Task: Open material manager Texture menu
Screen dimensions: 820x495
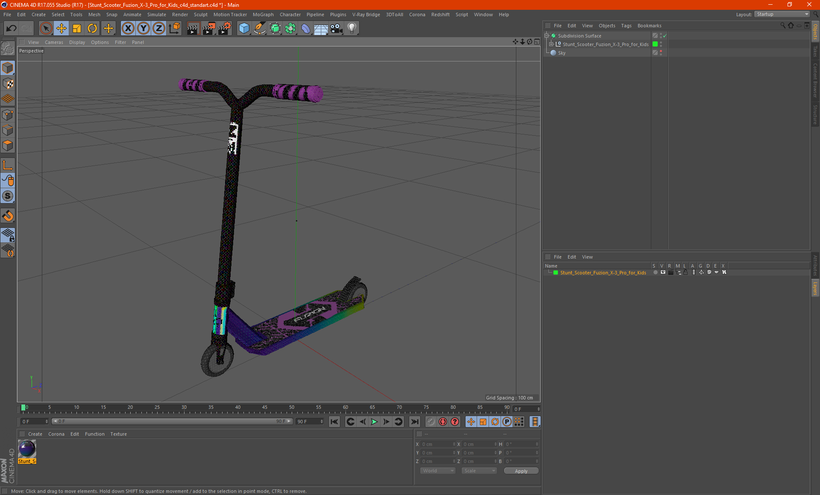Action: click(x=118, y=434)
